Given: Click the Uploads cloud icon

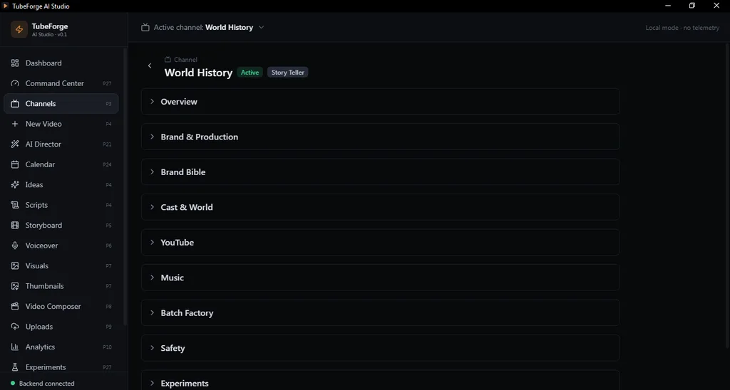Looking at the screenshot, I should point(15,327).
